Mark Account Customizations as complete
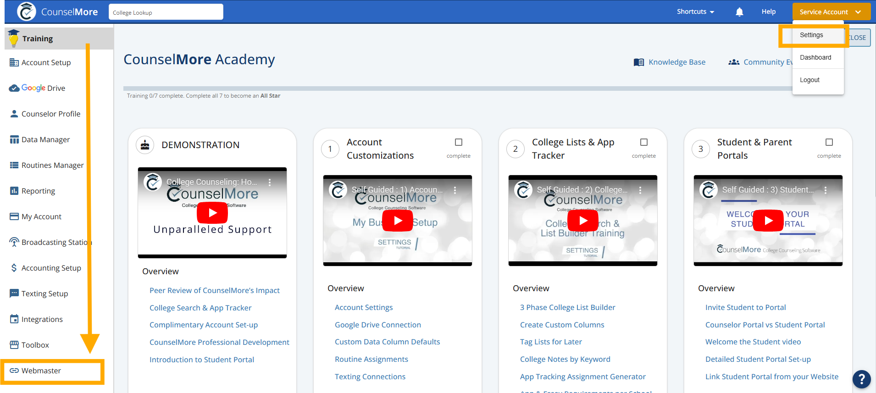This screenshot has width=876, height=393. click(x=459, y=142)
